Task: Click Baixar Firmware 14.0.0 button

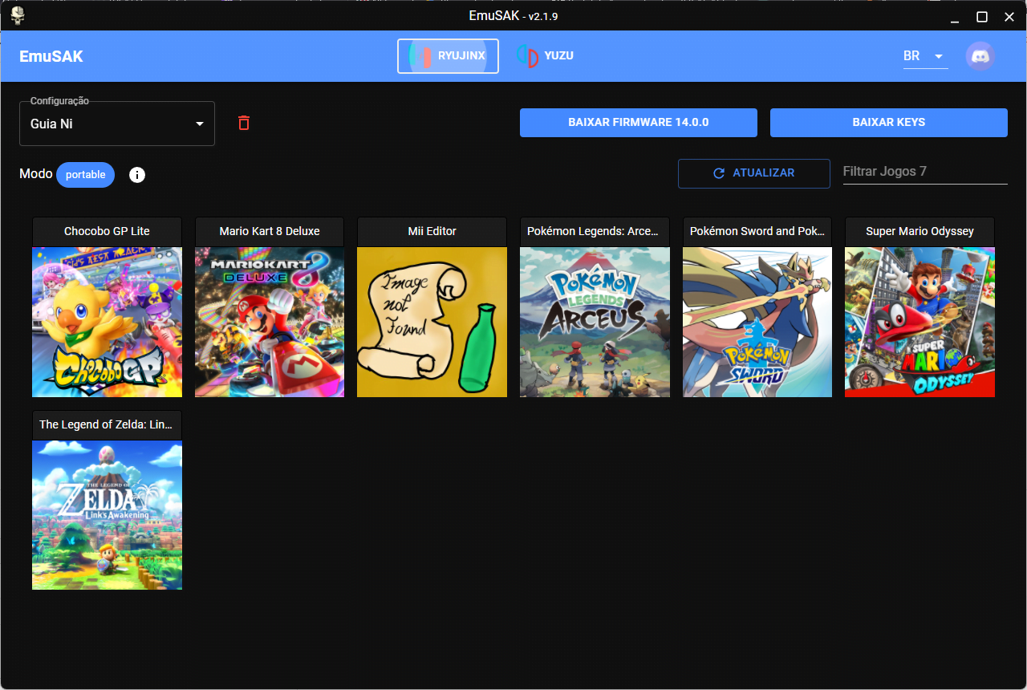Action: coord(639,123)
